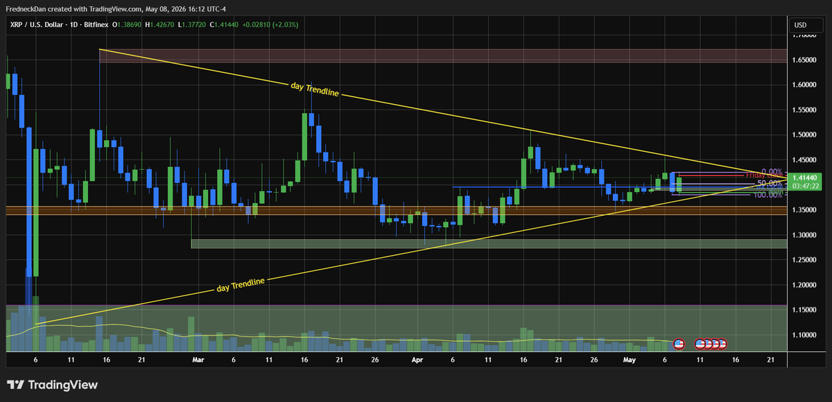Click the 1.20000 price scale label
Viewport: 832px width, 402px height.
[x=806, y=285]
